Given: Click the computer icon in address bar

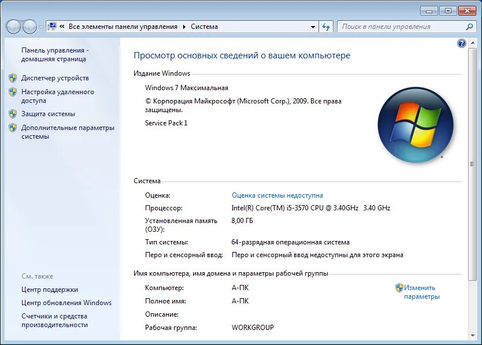Looking at the screenshot, I should (x=52, y=27).
